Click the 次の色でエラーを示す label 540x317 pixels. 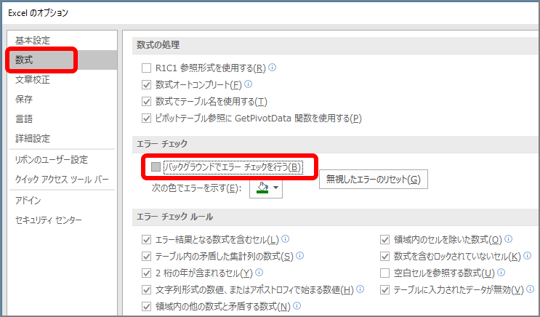(196, 188)
